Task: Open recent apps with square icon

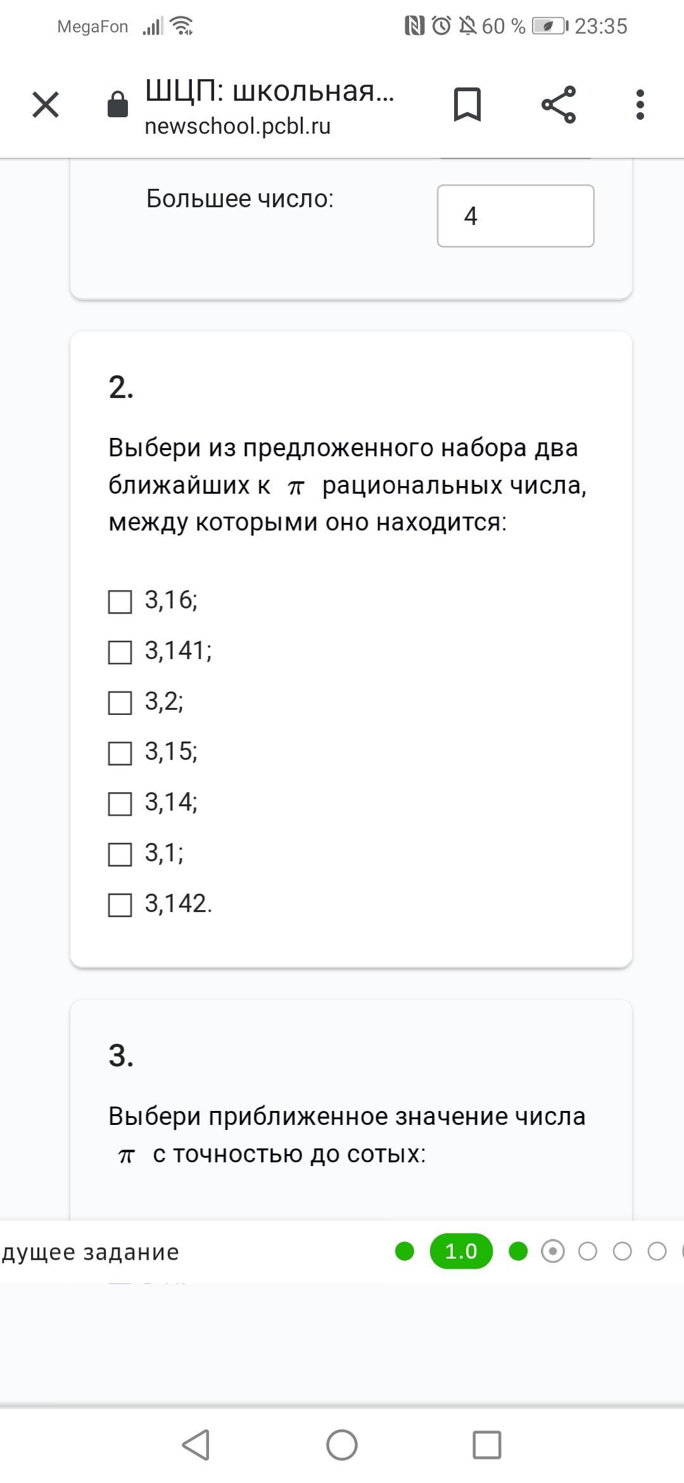Action: [x=487, y=1445]
